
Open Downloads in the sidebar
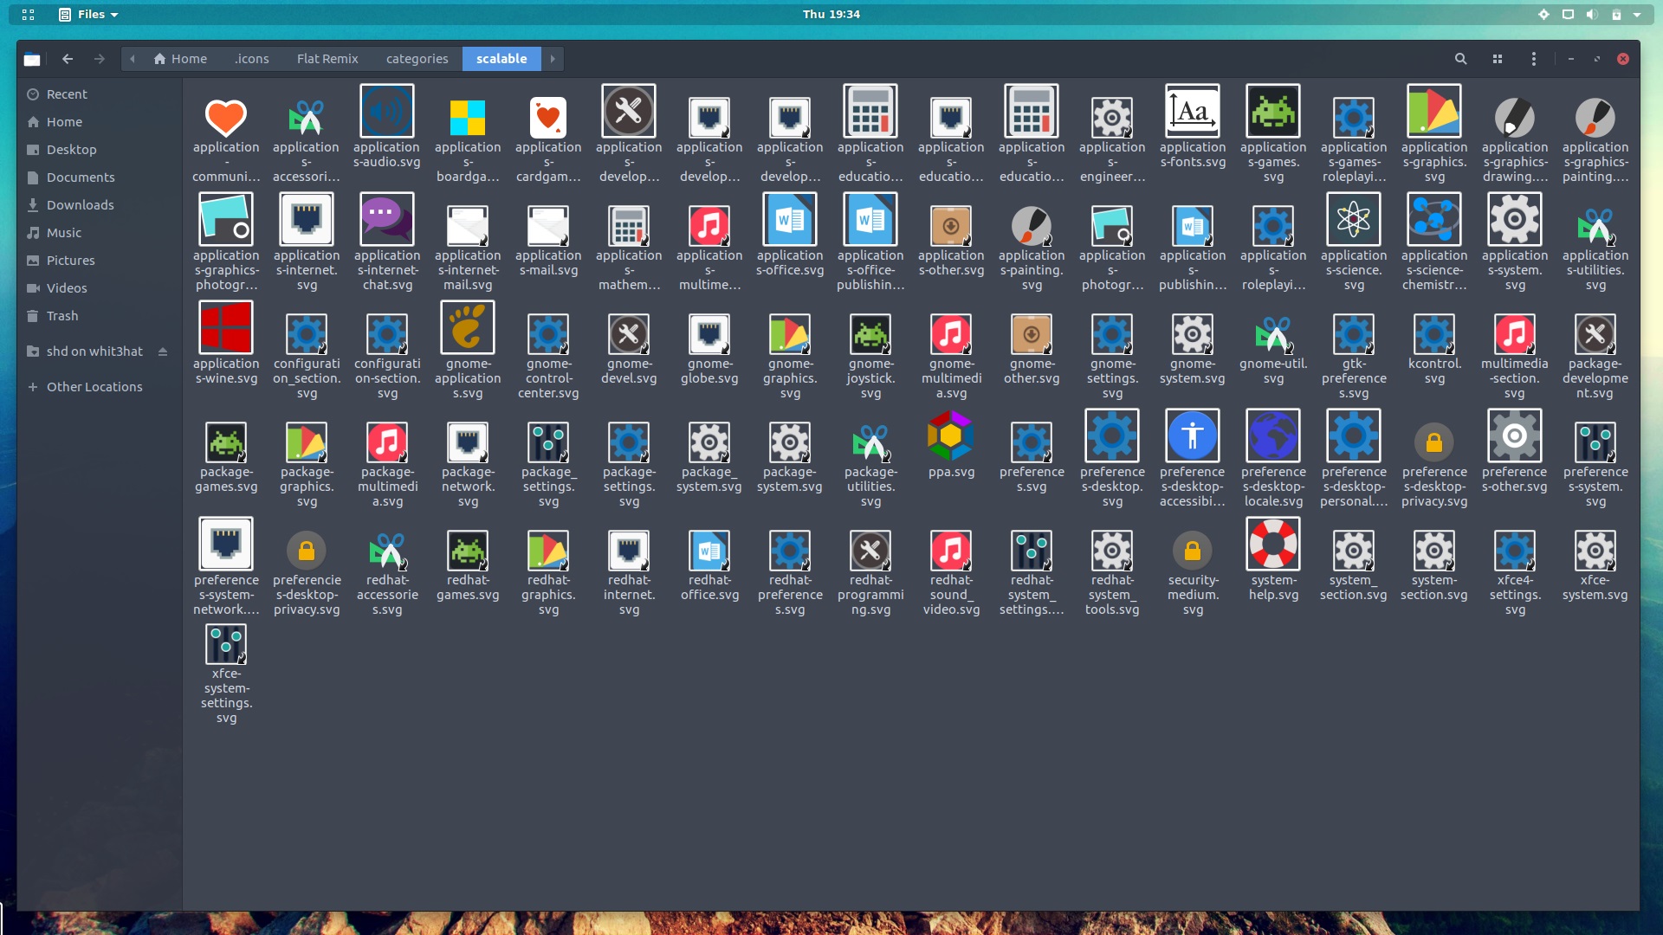pos(100,205)
